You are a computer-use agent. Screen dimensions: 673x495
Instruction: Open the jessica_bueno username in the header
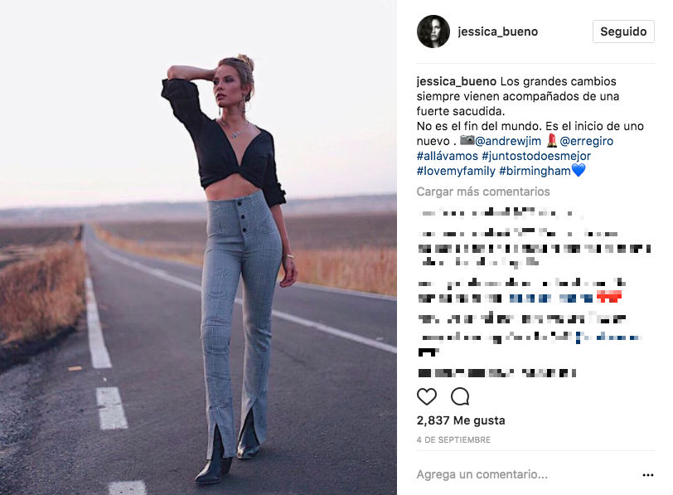498,32
